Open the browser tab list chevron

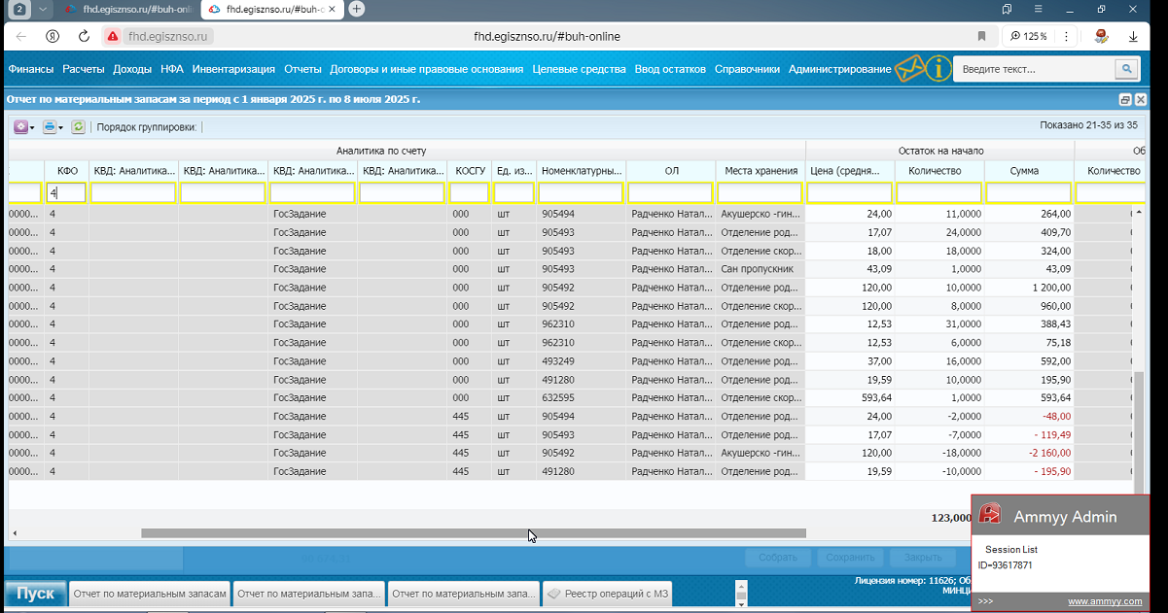[x=43, y=9]
